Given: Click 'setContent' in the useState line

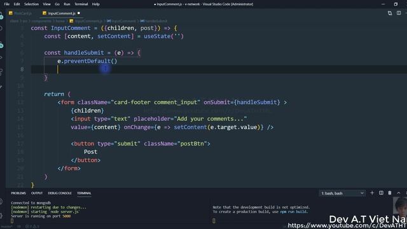Looking at the screenshot, I should coord(114,36).
